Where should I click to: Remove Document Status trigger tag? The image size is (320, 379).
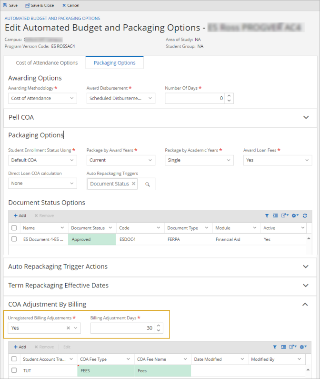tap(133, 184)
